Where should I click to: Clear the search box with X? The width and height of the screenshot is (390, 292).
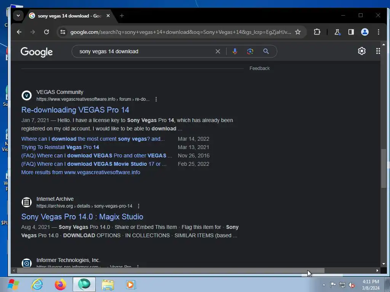coord(217,51)
